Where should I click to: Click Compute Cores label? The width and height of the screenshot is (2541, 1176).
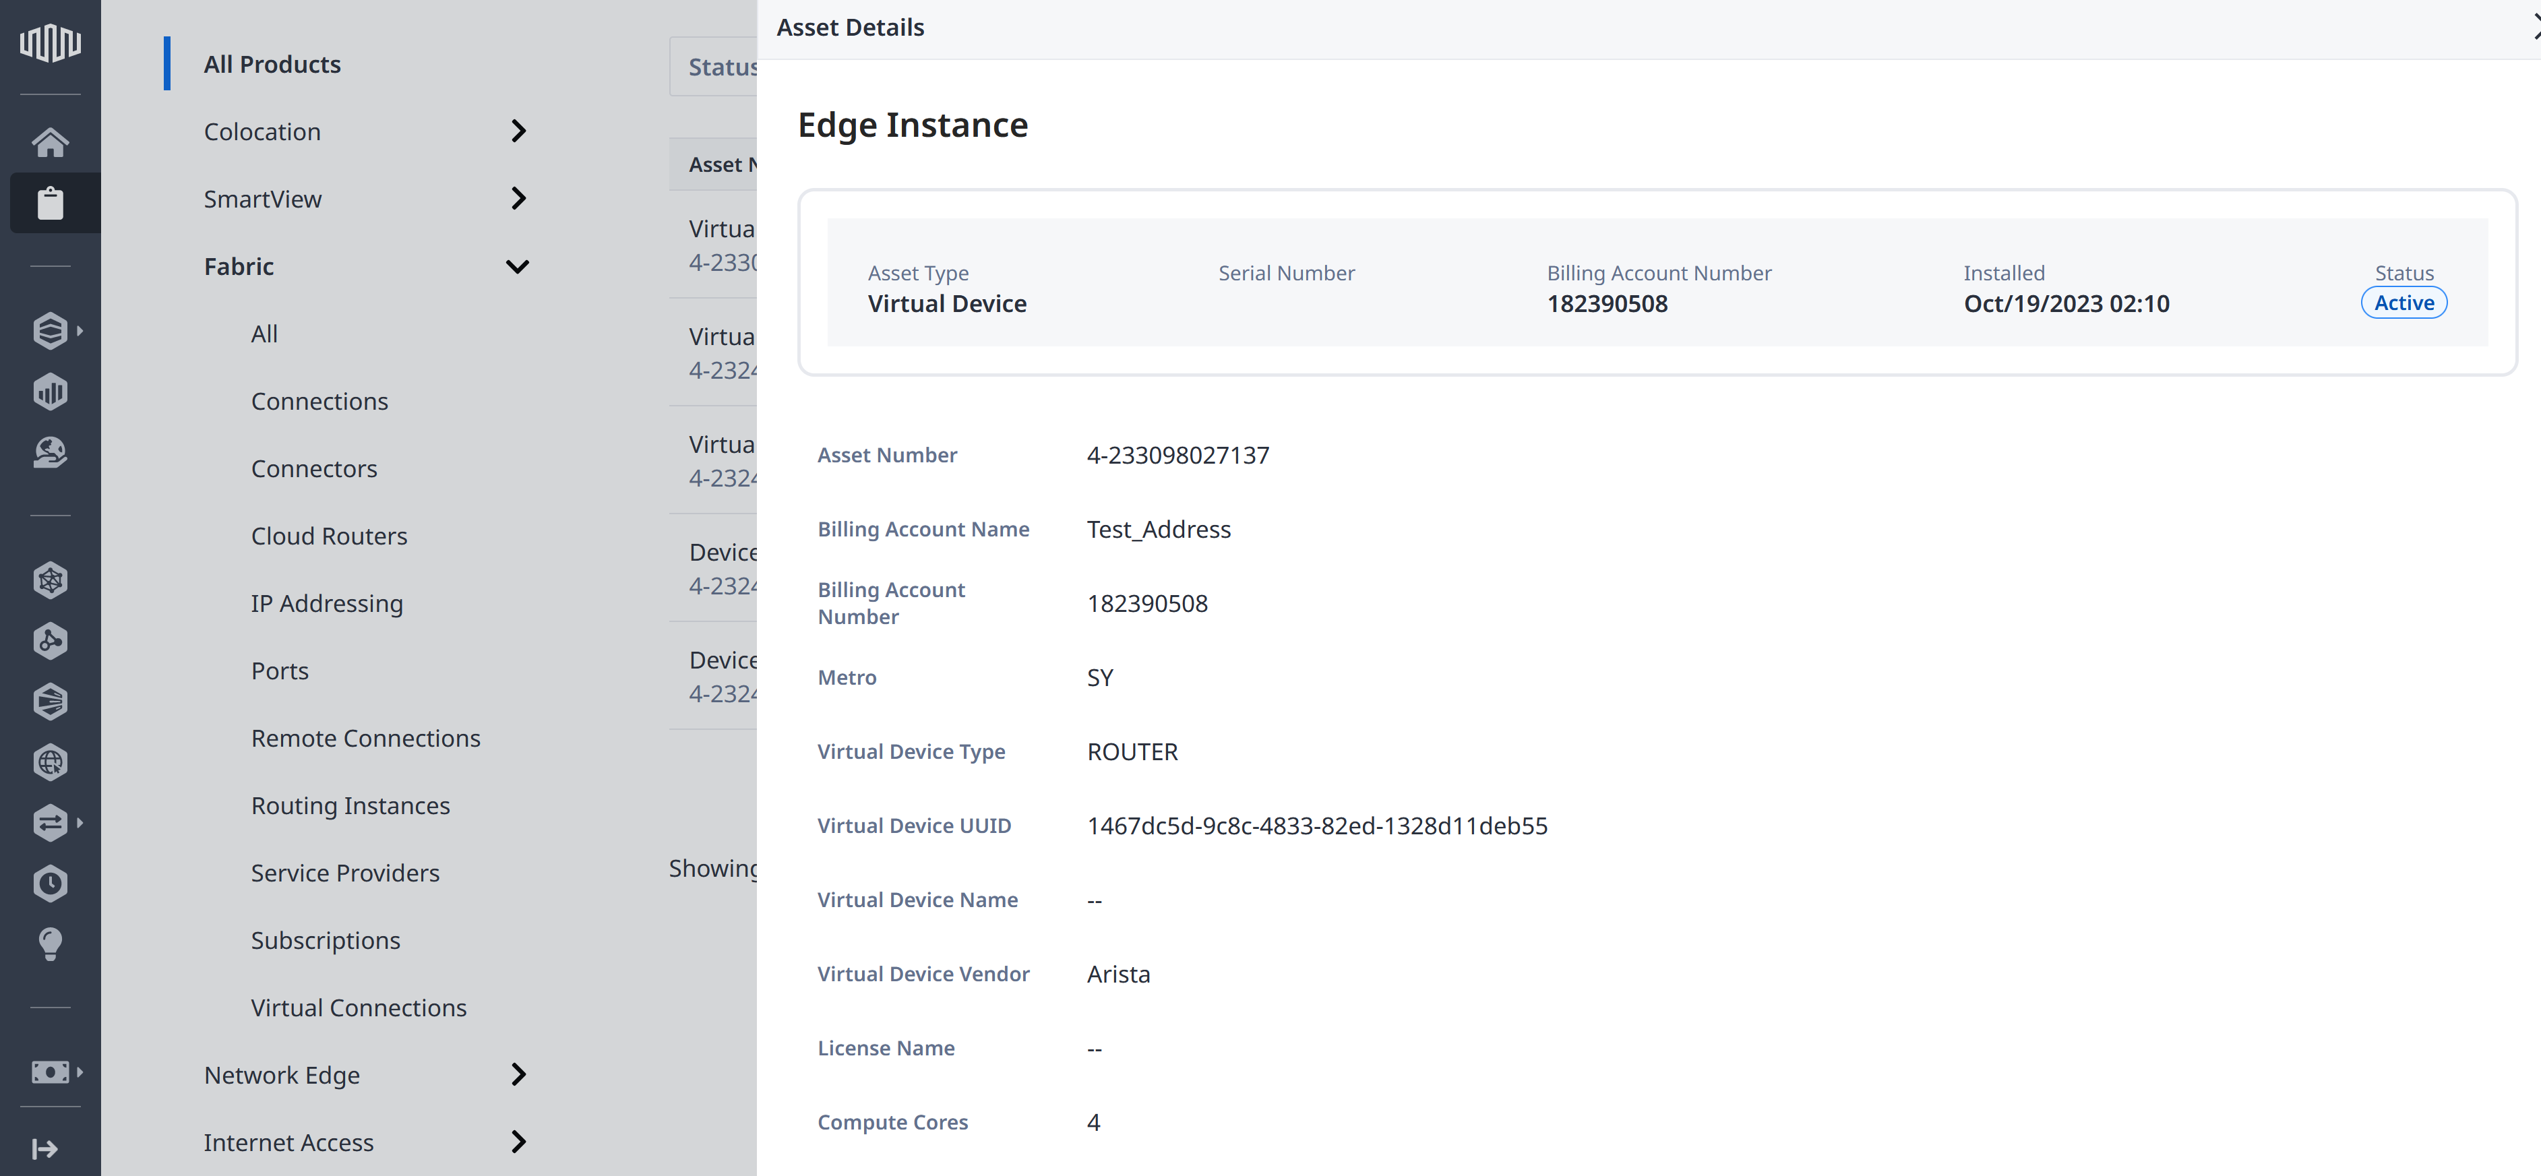[x=892, y=1123]
